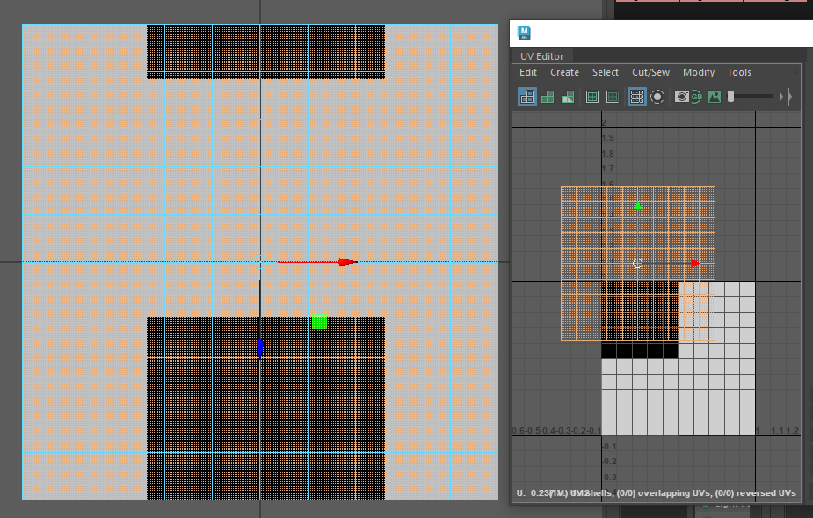Open the Modify menu in UV Editor

(699, 72)
